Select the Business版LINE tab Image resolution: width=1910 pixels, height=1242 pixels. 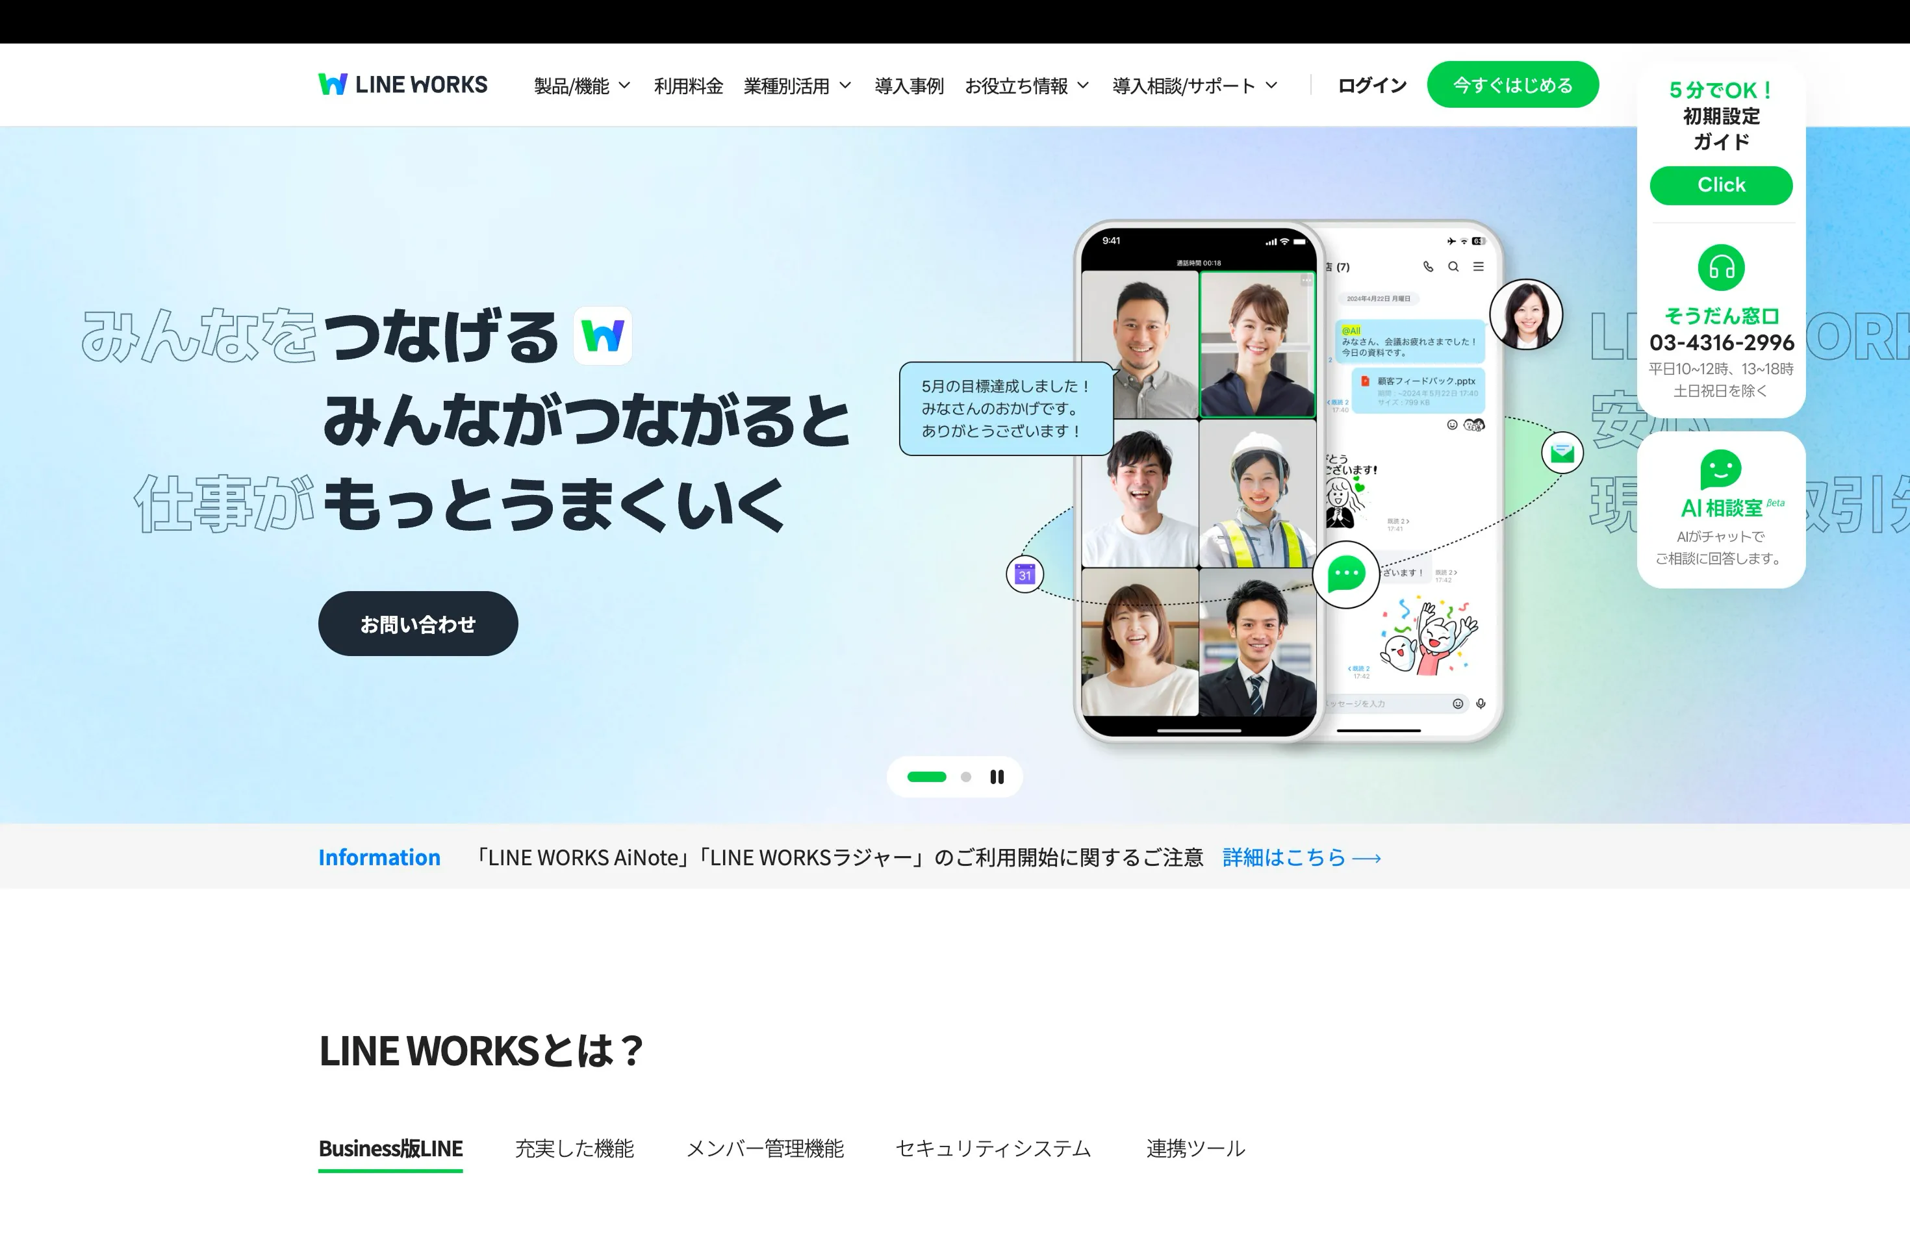click(390, 1149)
